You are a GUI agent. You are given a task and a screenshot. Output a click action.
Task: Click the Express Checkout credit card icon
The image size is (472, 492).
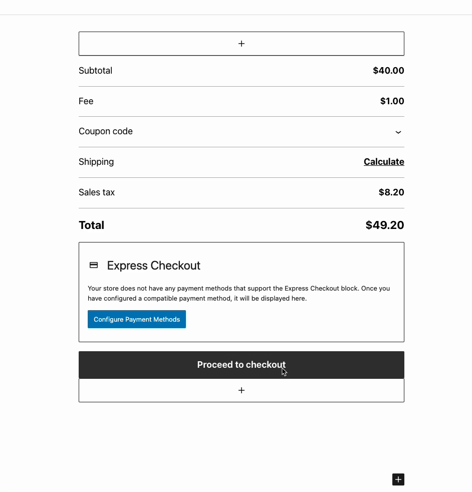point(94,265)
